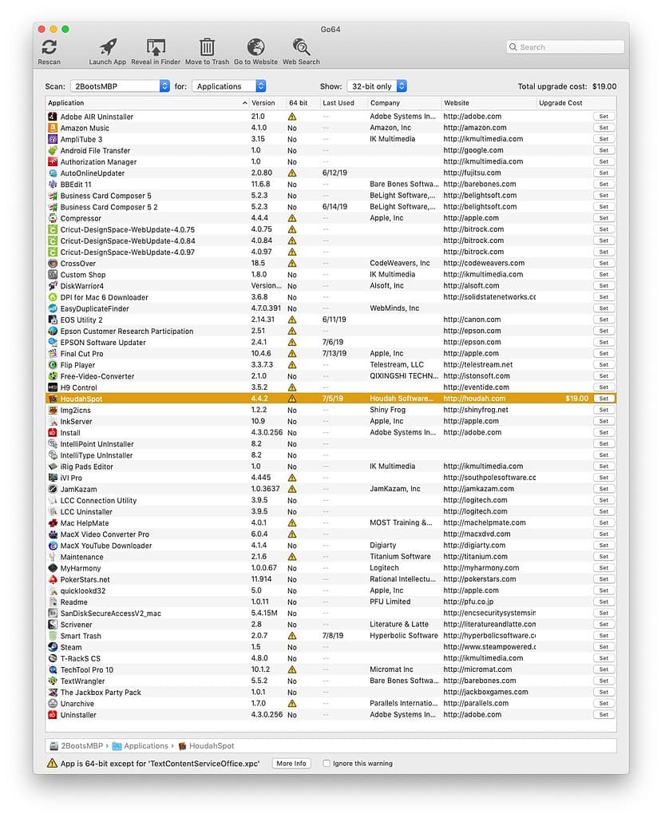Click the Move to Trash icon
Viewport: 661px width, 818px height.
click(x=207, y=47)
